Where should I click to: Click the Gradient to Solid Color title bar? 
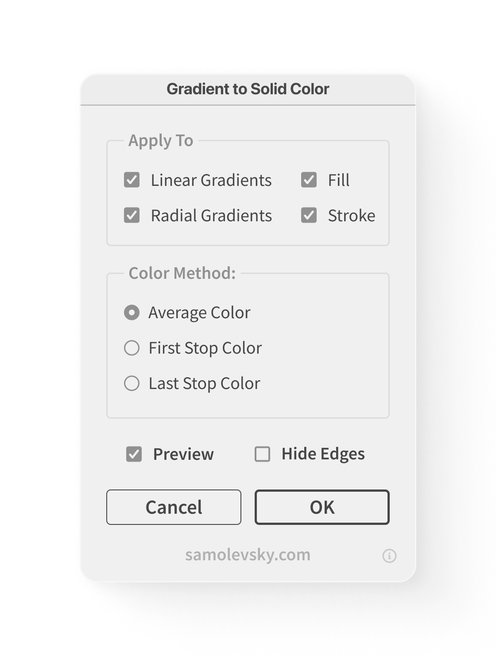pyautogui.click(x=248, y=89)
